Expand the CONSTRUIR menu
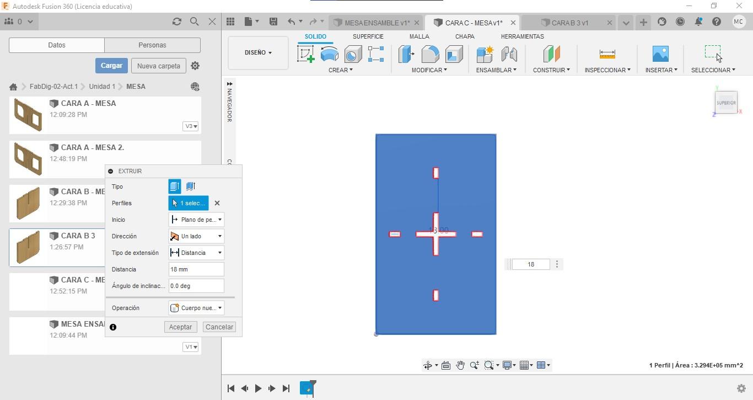This screenshot has height=400, width=753. click(551, 70)
